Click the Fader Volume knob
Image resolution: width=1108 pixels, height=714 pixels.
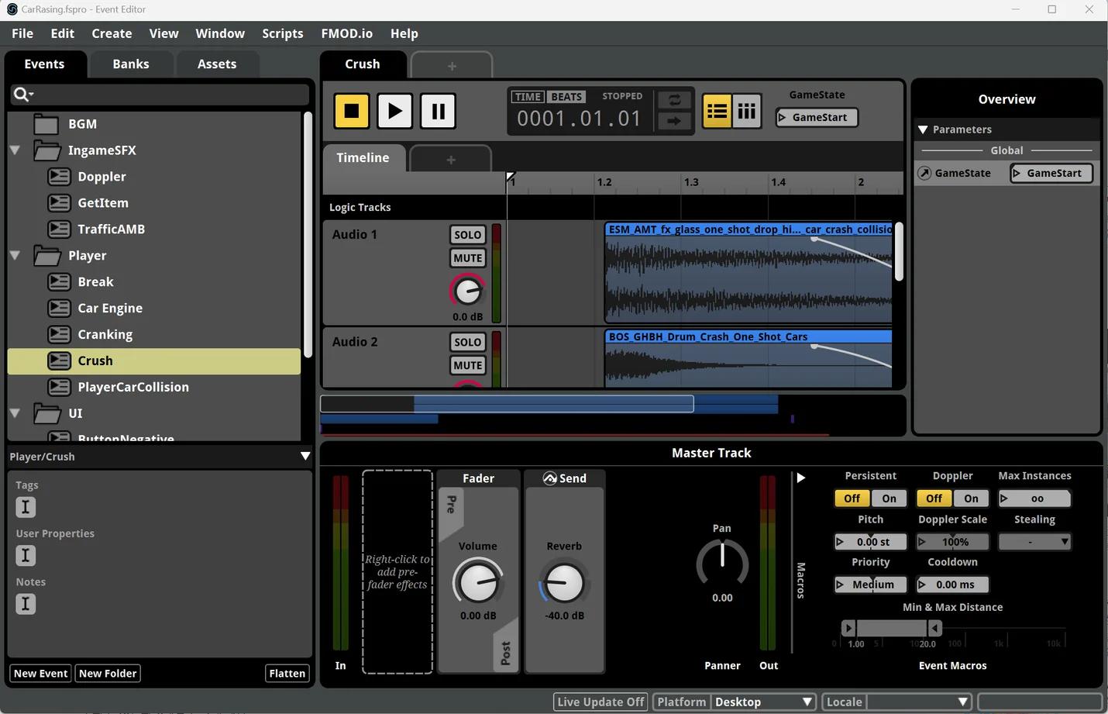point(478,582)
